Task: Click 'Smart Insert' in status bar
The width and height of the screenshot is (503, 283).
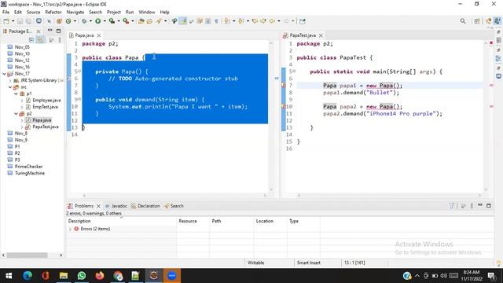Action: 309,263
